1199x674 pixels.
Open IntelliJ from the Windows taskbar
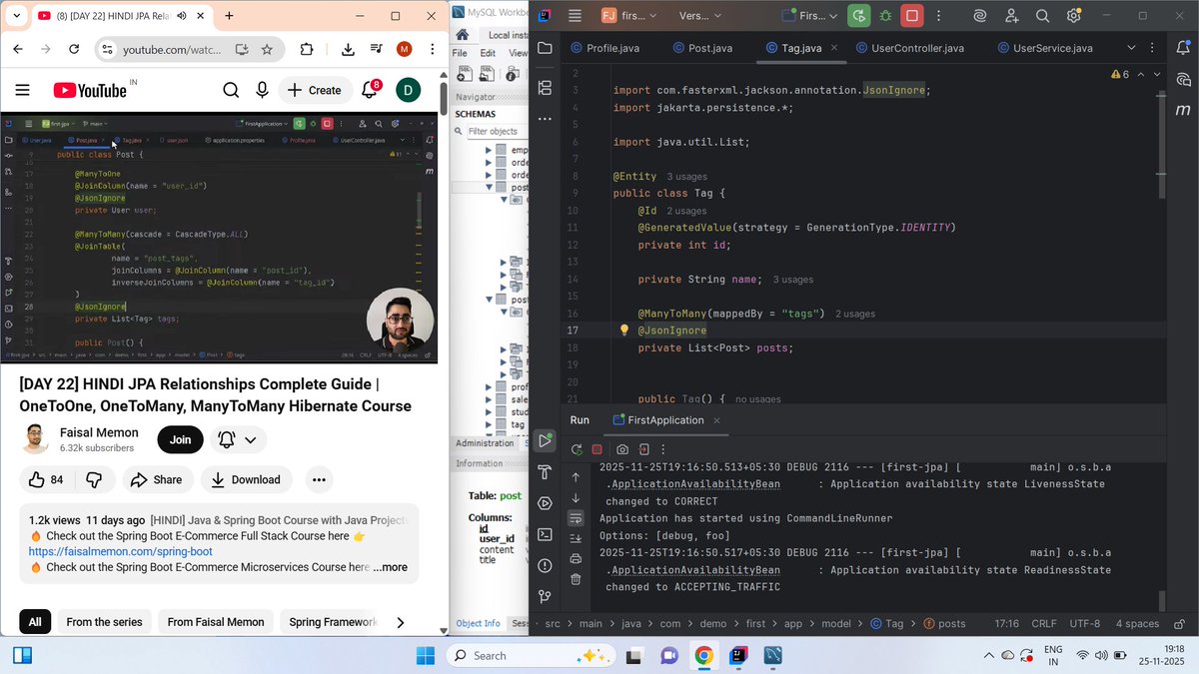tap(738, 656)
